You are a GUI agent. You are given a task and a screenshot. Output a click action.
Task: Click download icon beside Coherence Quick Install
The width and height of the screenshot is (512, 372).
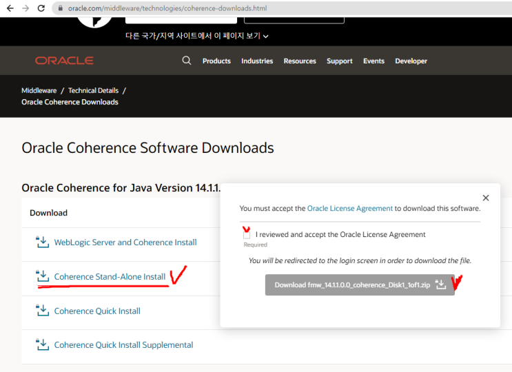pos(42,310)
